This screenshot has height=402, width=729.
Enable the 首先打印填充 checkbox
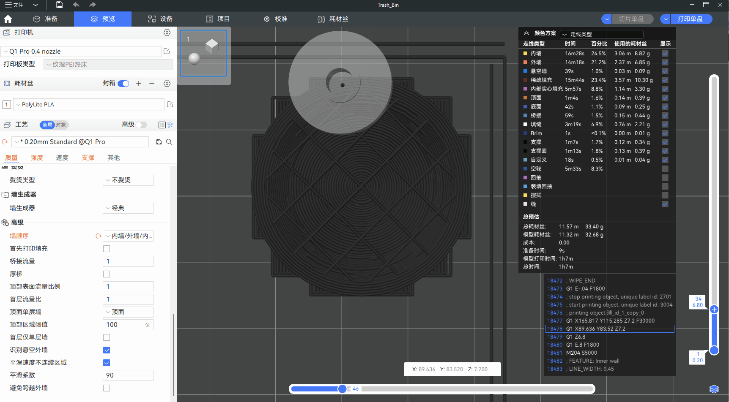tap(107, 249)
